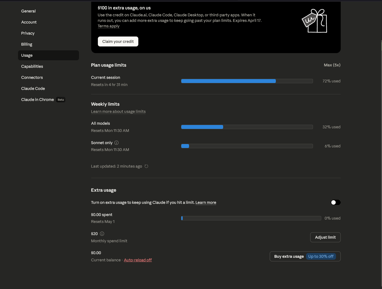Click the Sonnet only progress bar
This screenshot has width=382, height=289.
point(247,146)
